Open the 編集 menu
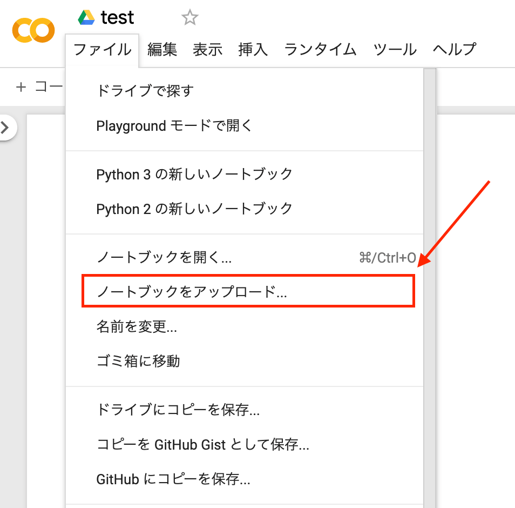 pyautogui.click(x=162, y=50)
